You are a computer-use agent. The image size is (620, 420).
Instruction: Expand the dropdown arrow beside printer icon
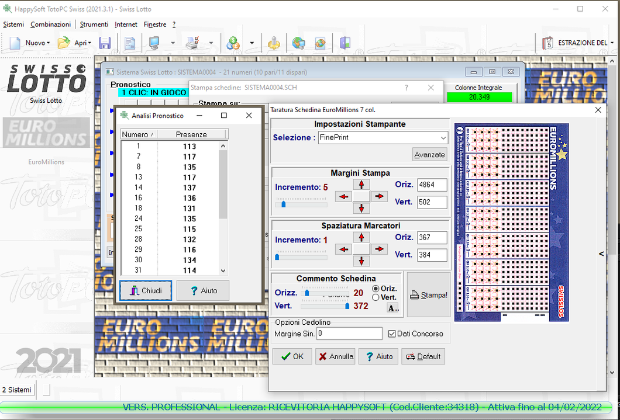pyautogui.click(x=211, y=43)
